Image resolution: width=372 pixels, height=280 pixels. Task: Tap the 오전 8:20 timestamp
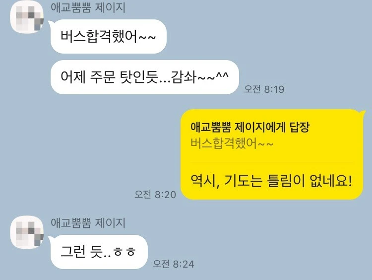(x=155, y=195)
